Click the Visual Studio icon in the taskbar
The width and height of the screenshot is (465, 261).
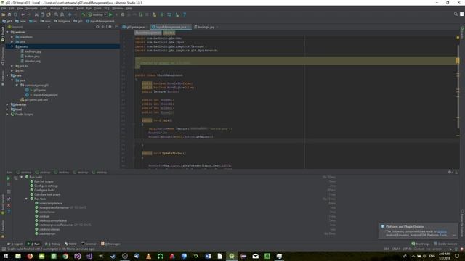click(78, 256)
